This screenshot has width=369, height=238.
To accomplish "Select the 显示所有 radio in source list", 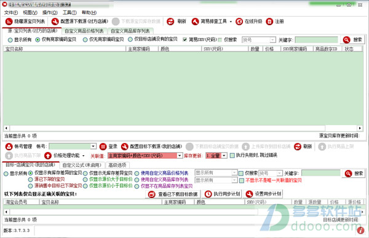I will tap(10, 40).
